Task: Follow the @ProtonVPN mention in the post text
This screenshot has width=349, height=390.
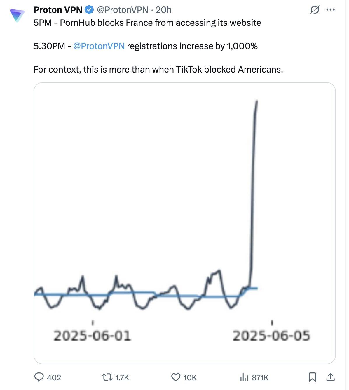Action: pyautogui.click(x=99, y=46)
